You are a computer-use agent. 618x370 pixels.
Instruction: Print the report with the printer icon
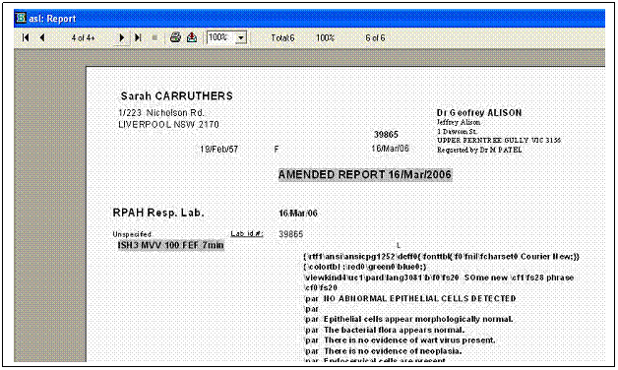(x=175, y=37)
